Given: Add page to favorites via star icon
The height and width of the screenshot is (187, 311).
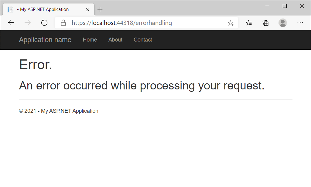Looking at the screenshot, I should pos(231,22).
